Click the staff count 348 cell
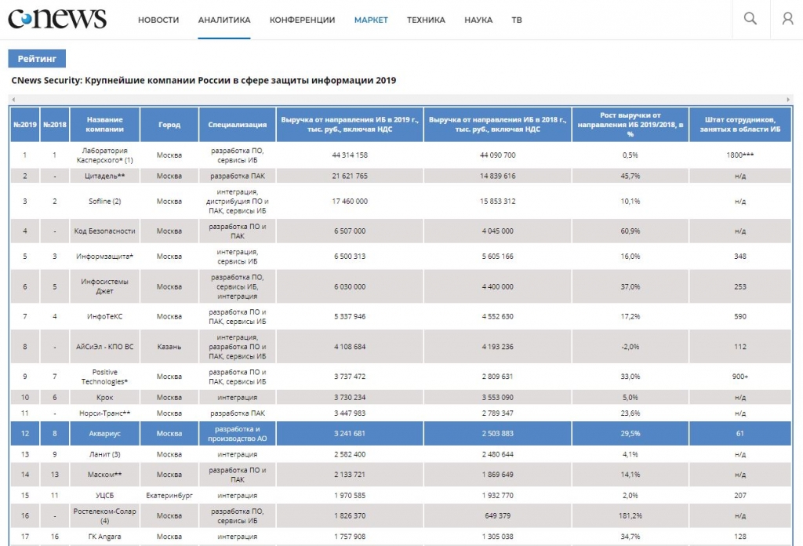 pyautogui.click(x=740, y=256)
